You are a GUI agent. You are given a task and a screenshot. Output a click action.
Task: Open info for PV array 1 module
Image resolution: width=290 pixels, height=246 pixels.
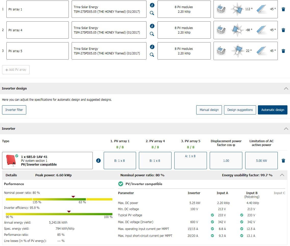point(152,5)
